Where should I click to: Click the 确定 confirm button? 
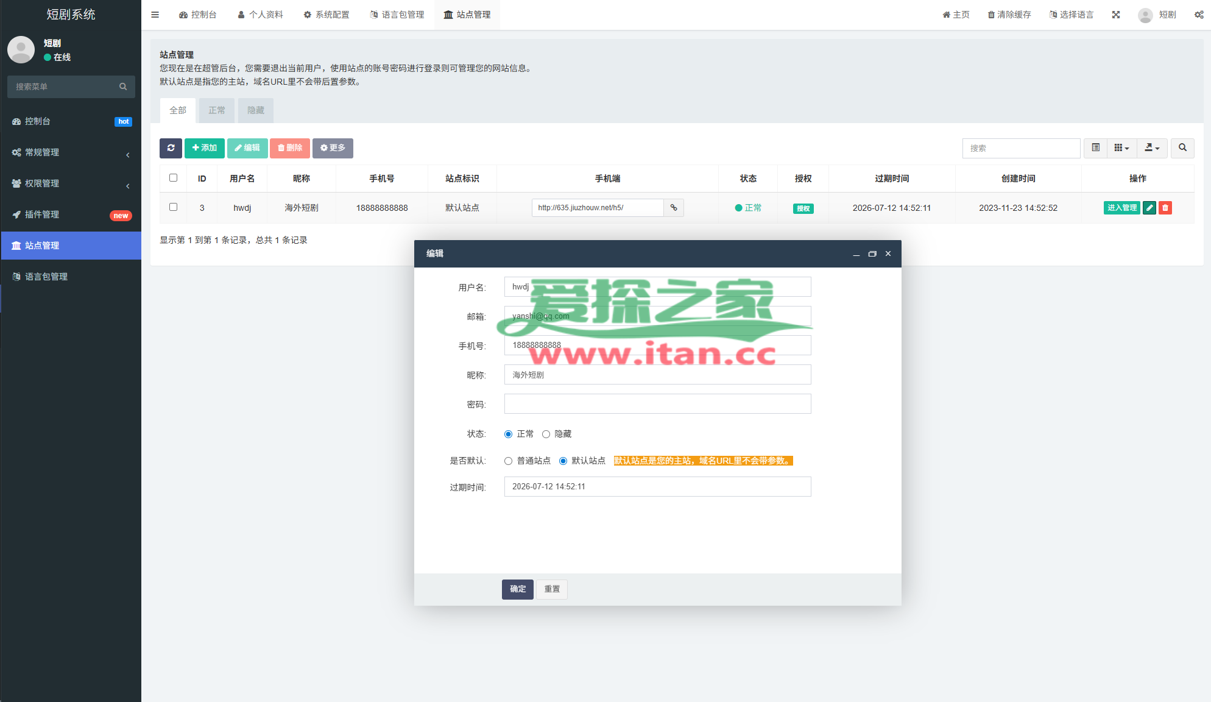click(x=518, y=589)
